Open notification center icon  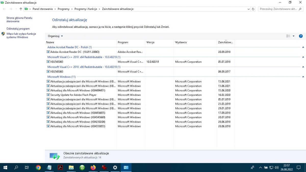point(299,168)
